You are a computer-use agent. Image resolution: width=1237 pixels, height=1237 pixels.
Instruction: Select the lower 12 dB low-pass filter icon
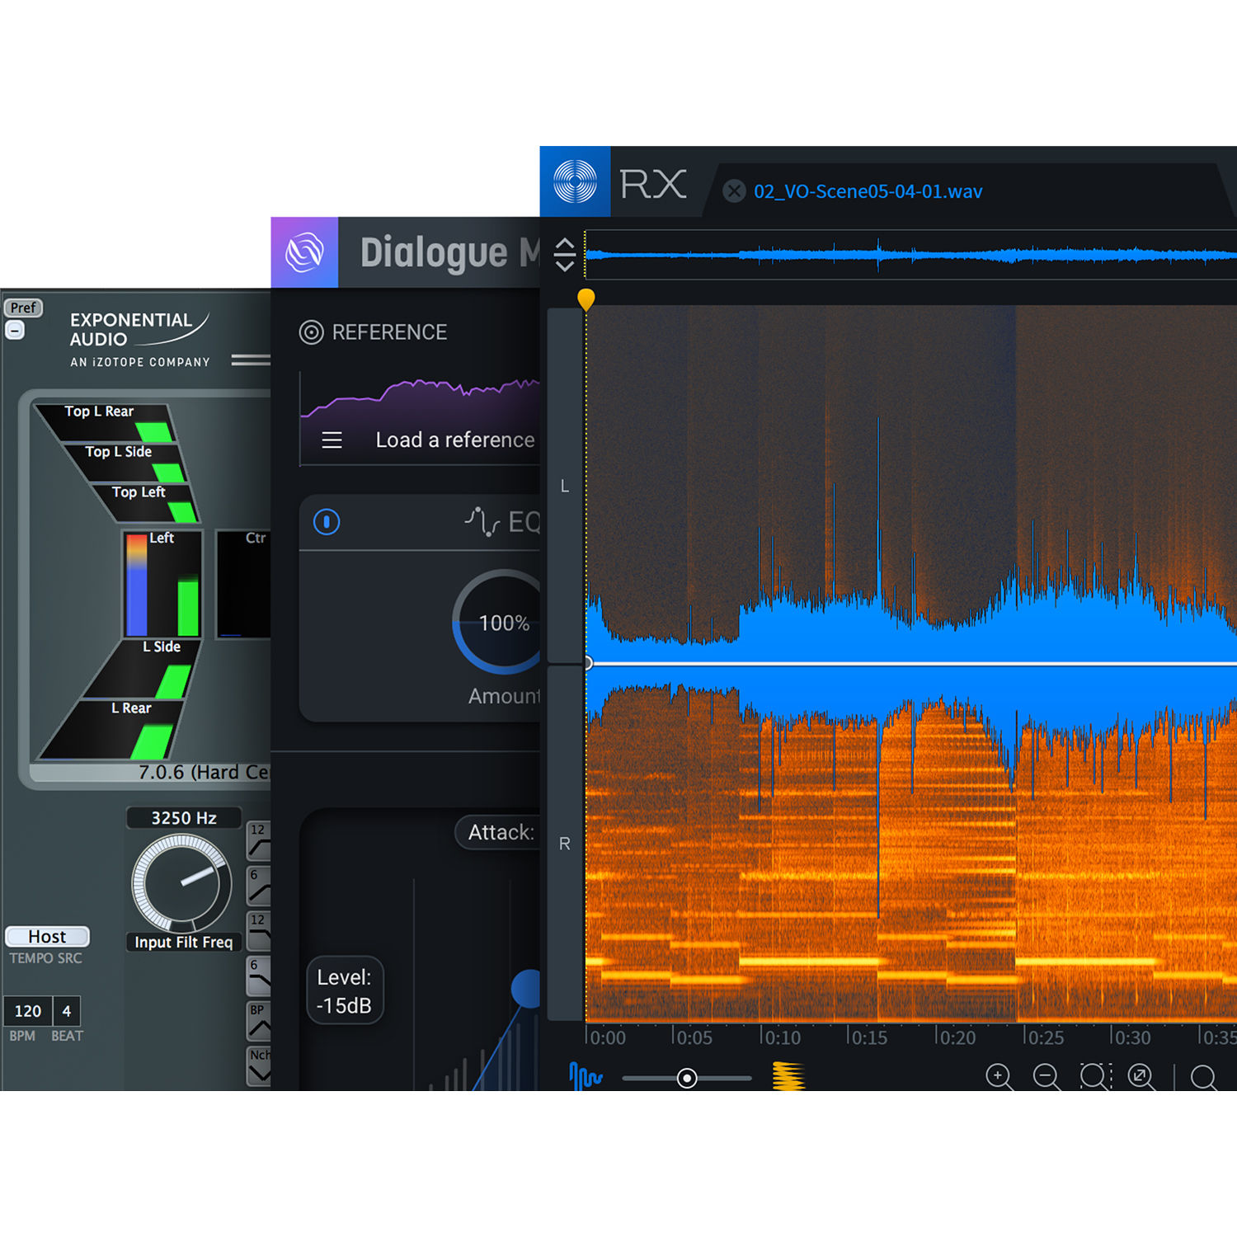pos(259,930)
